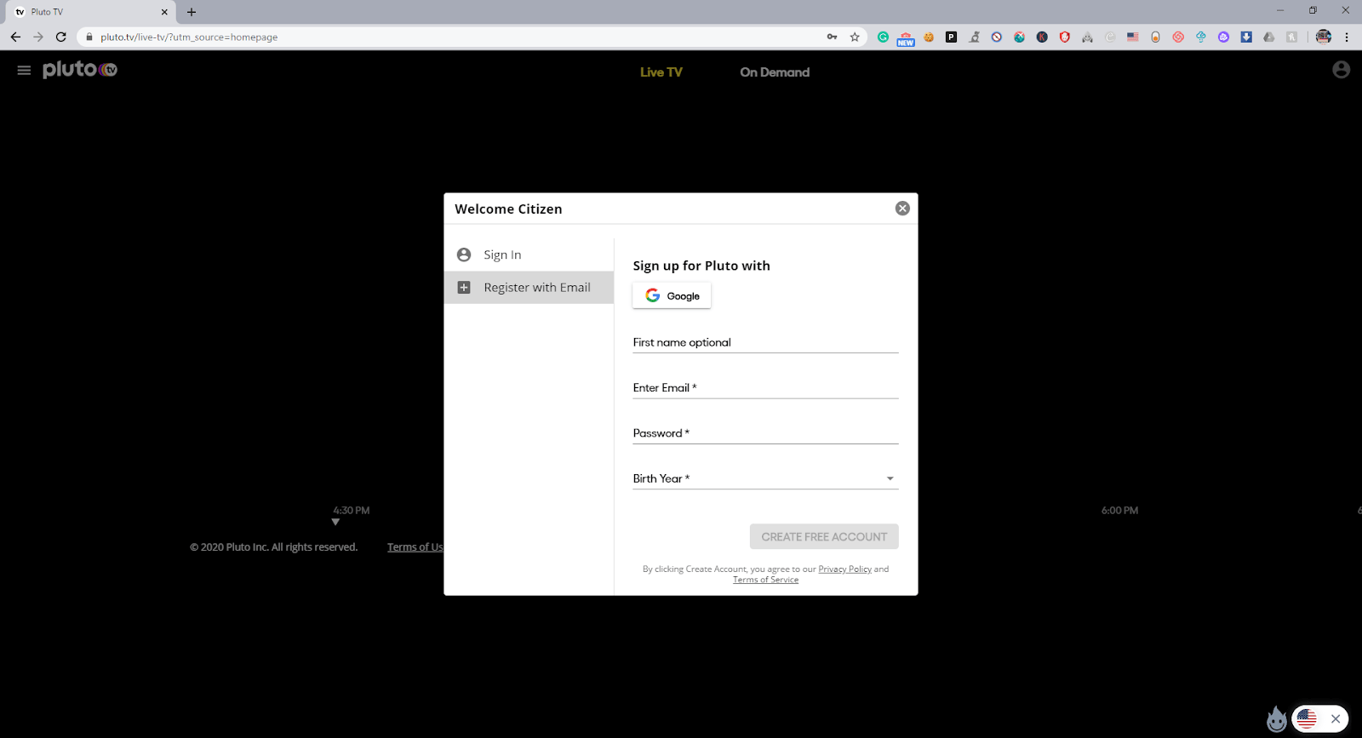Open the Pluto TV hamburger menu
The image size is (1362, 738).
click(24, 71)
